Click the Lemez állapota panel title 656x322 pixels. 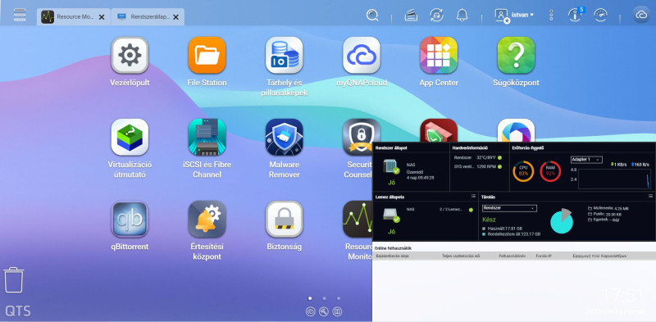pyautogui.click(x=390, y=196)
